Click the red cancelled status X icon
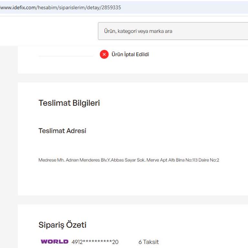The width and height of the screenshot is (248, 248). point(104,55)
